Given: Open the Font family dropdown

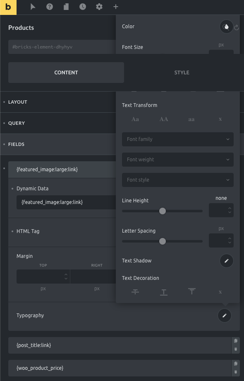Looking at the screenshot, I should [x=178, y=139].
